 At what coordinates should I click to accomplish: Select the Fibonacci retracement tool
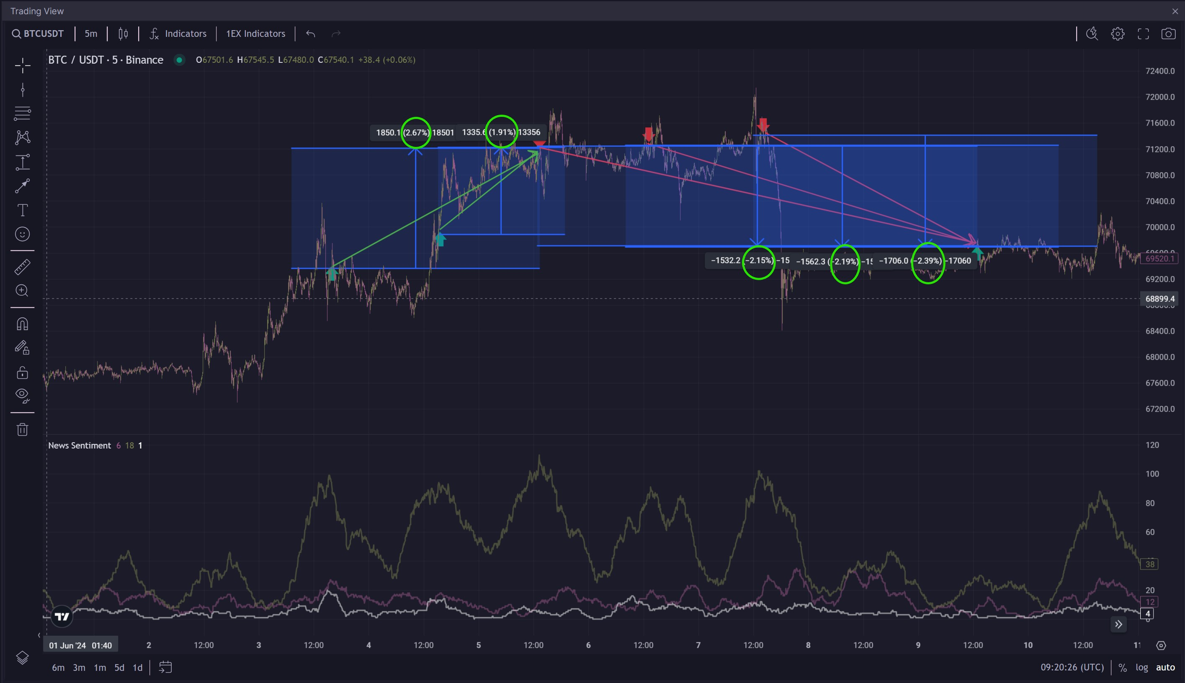[23, 113]
